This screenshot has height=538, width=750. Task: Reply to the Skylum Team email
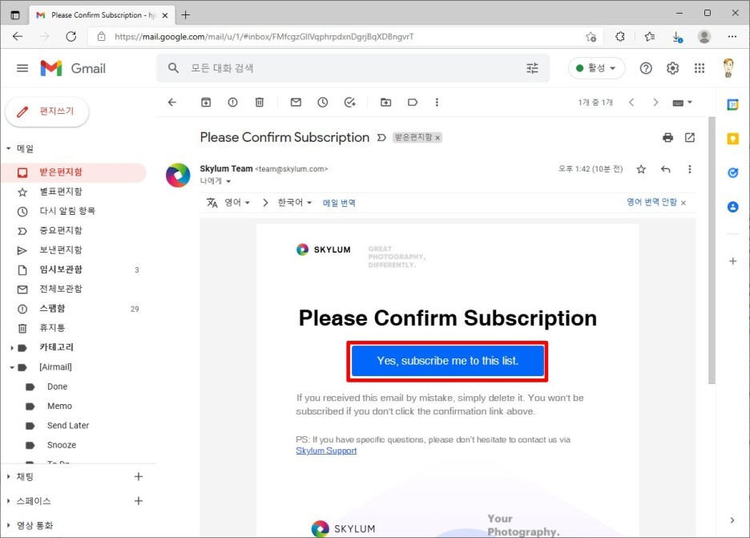coord(665,169)
